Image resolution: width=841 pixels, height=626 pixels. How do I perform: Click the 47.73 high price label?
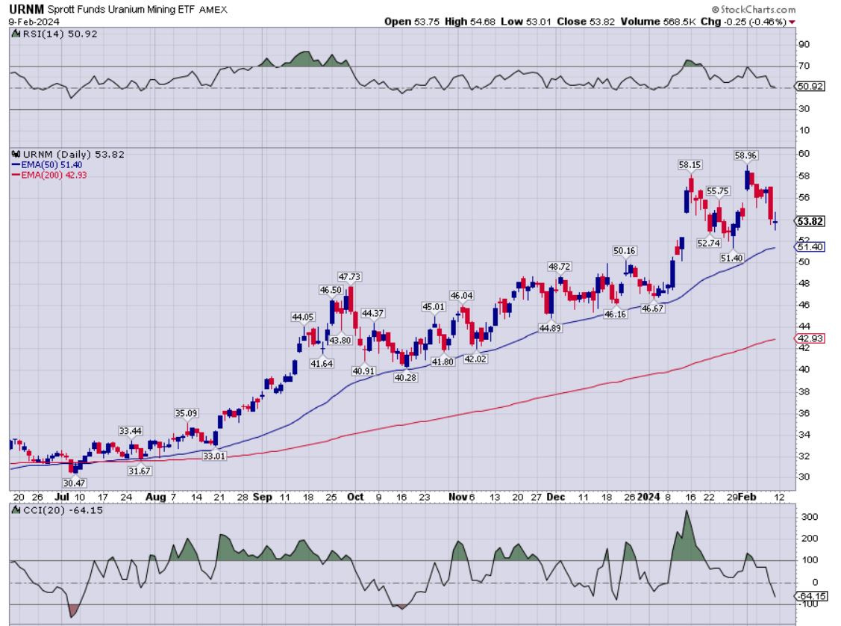(x=349, y=277)
